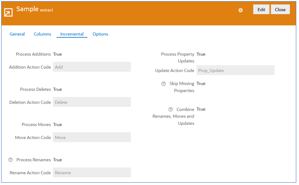Click the Process Property Updates True value
299x185 pixels.
click(x=201, y=54)
